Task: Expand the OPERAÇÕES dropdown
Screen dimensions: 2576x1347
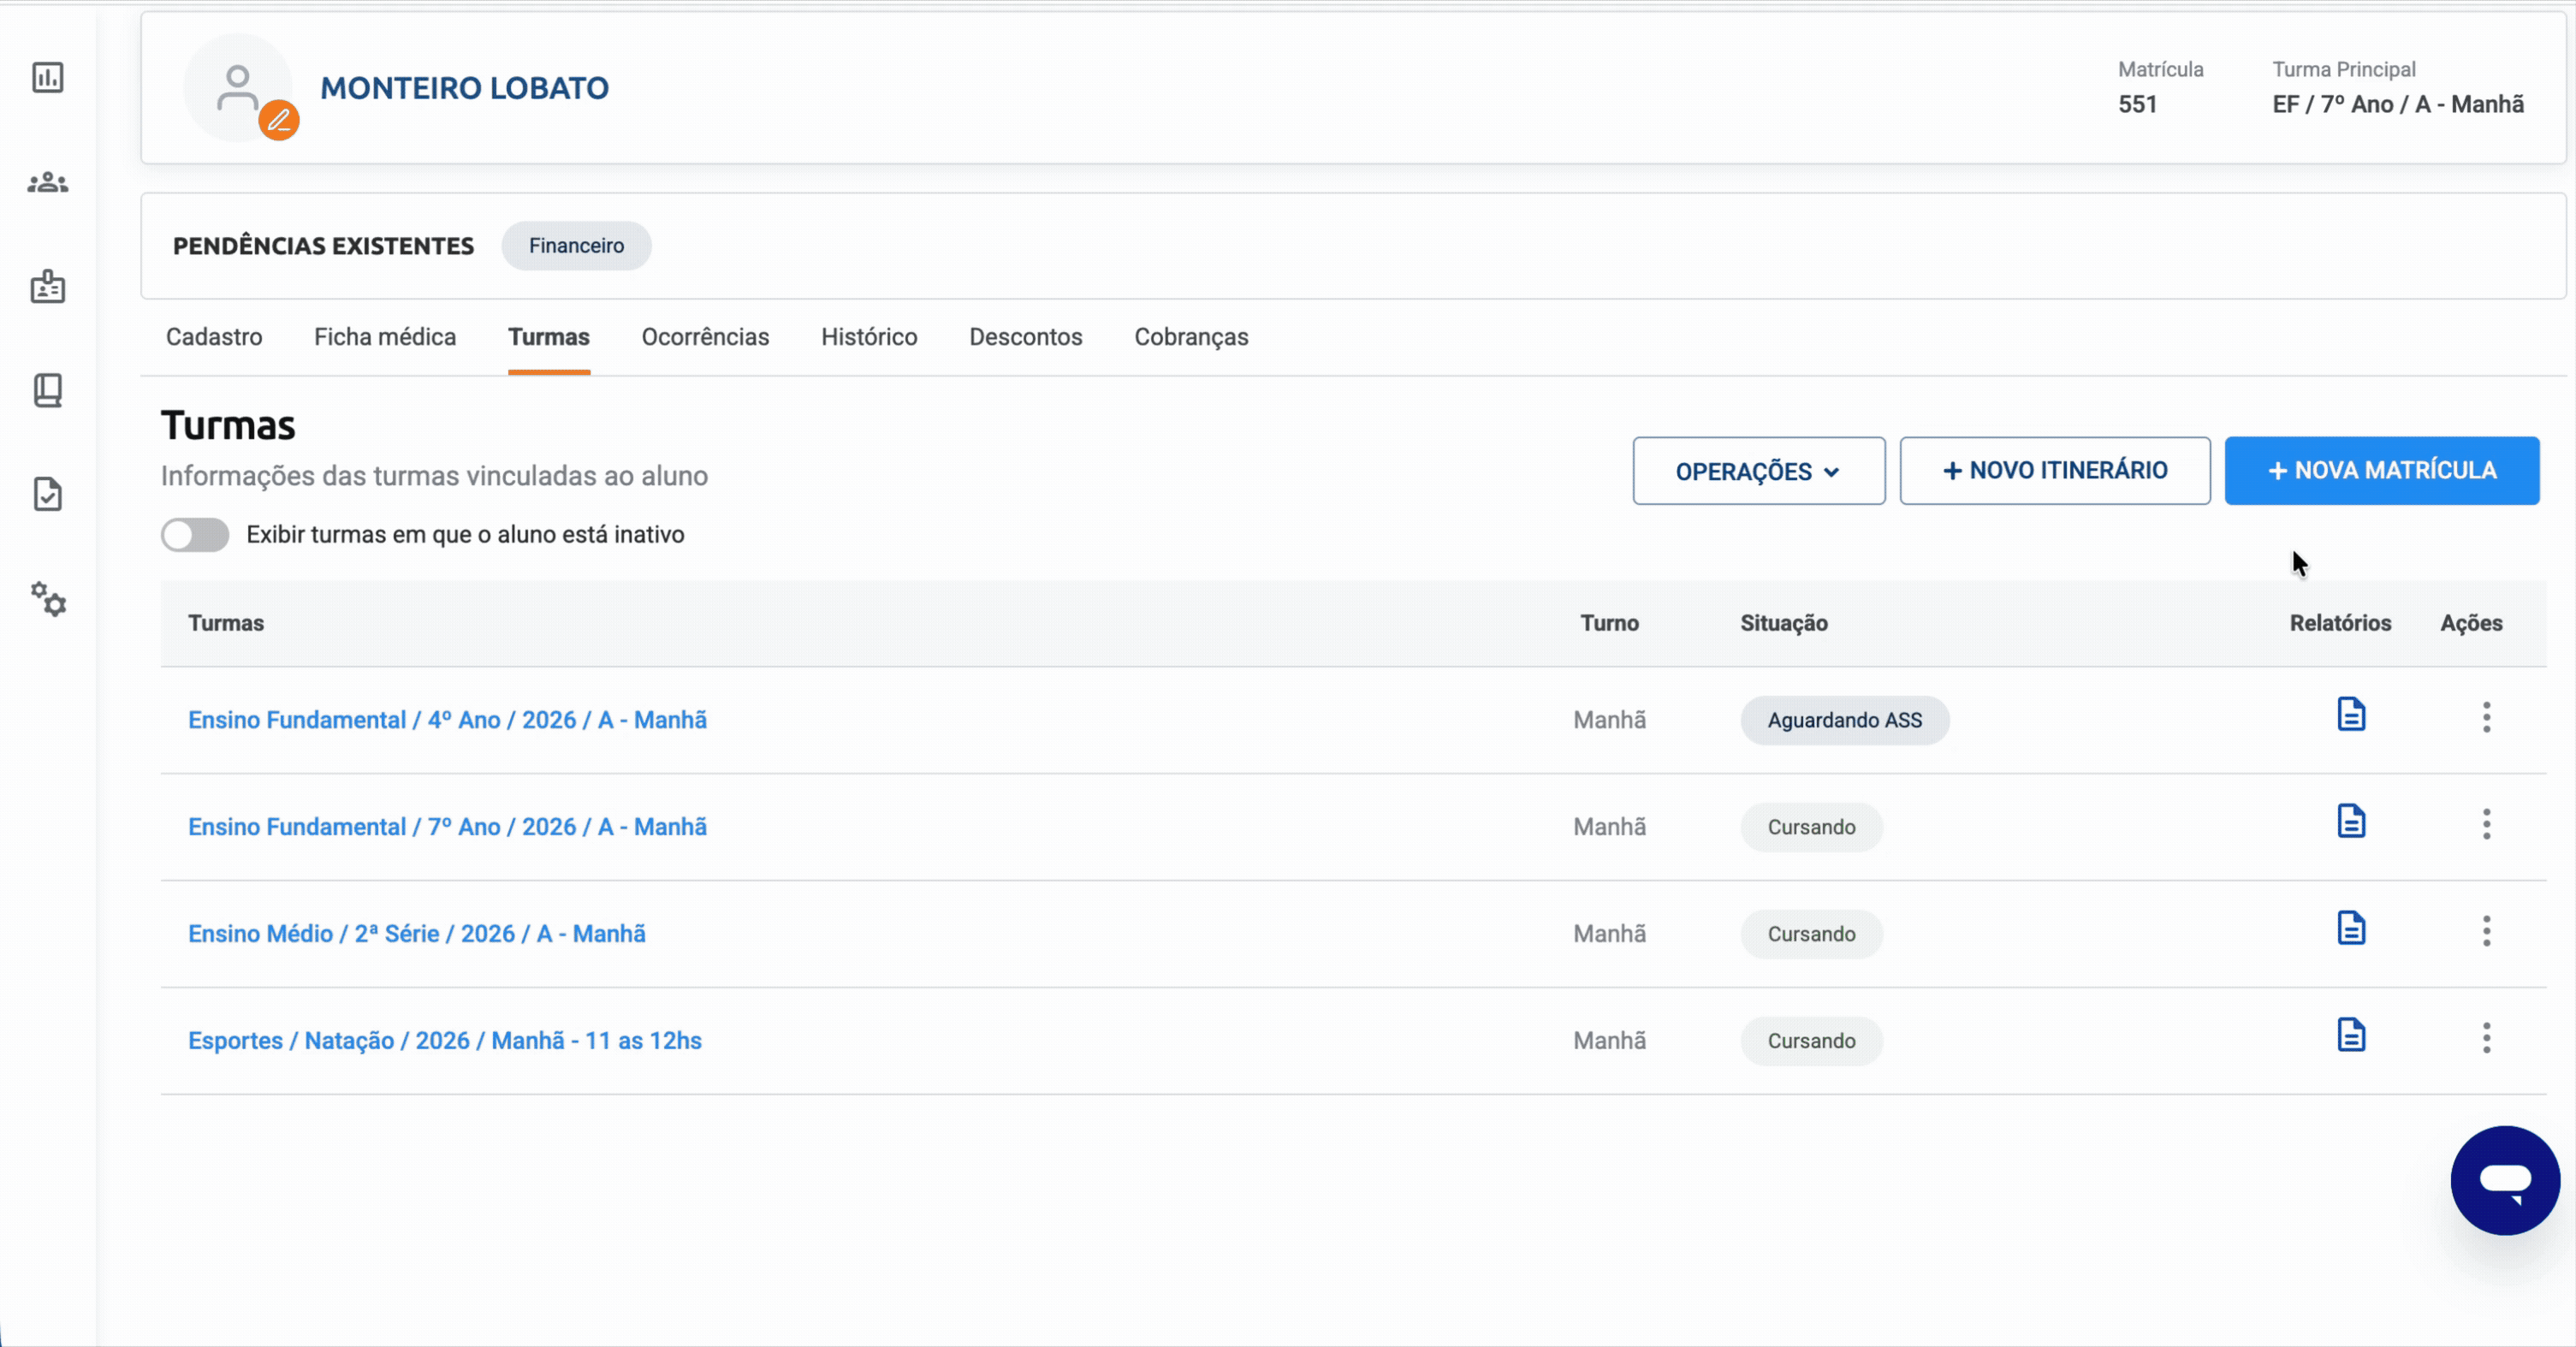Action: coord(1759,471)
